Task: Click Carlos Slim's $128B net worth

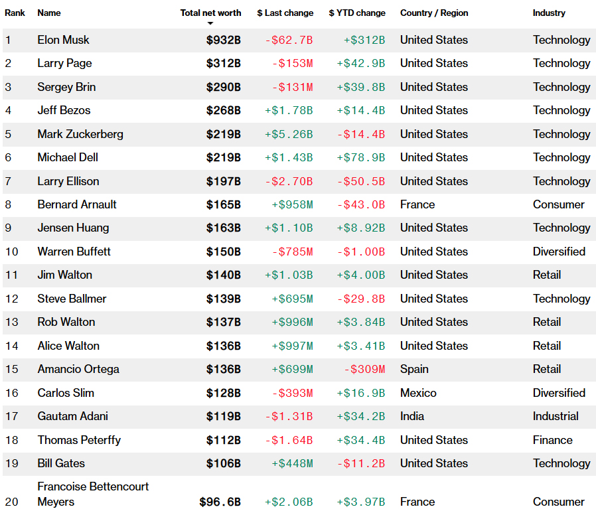Action: [224, 393]
